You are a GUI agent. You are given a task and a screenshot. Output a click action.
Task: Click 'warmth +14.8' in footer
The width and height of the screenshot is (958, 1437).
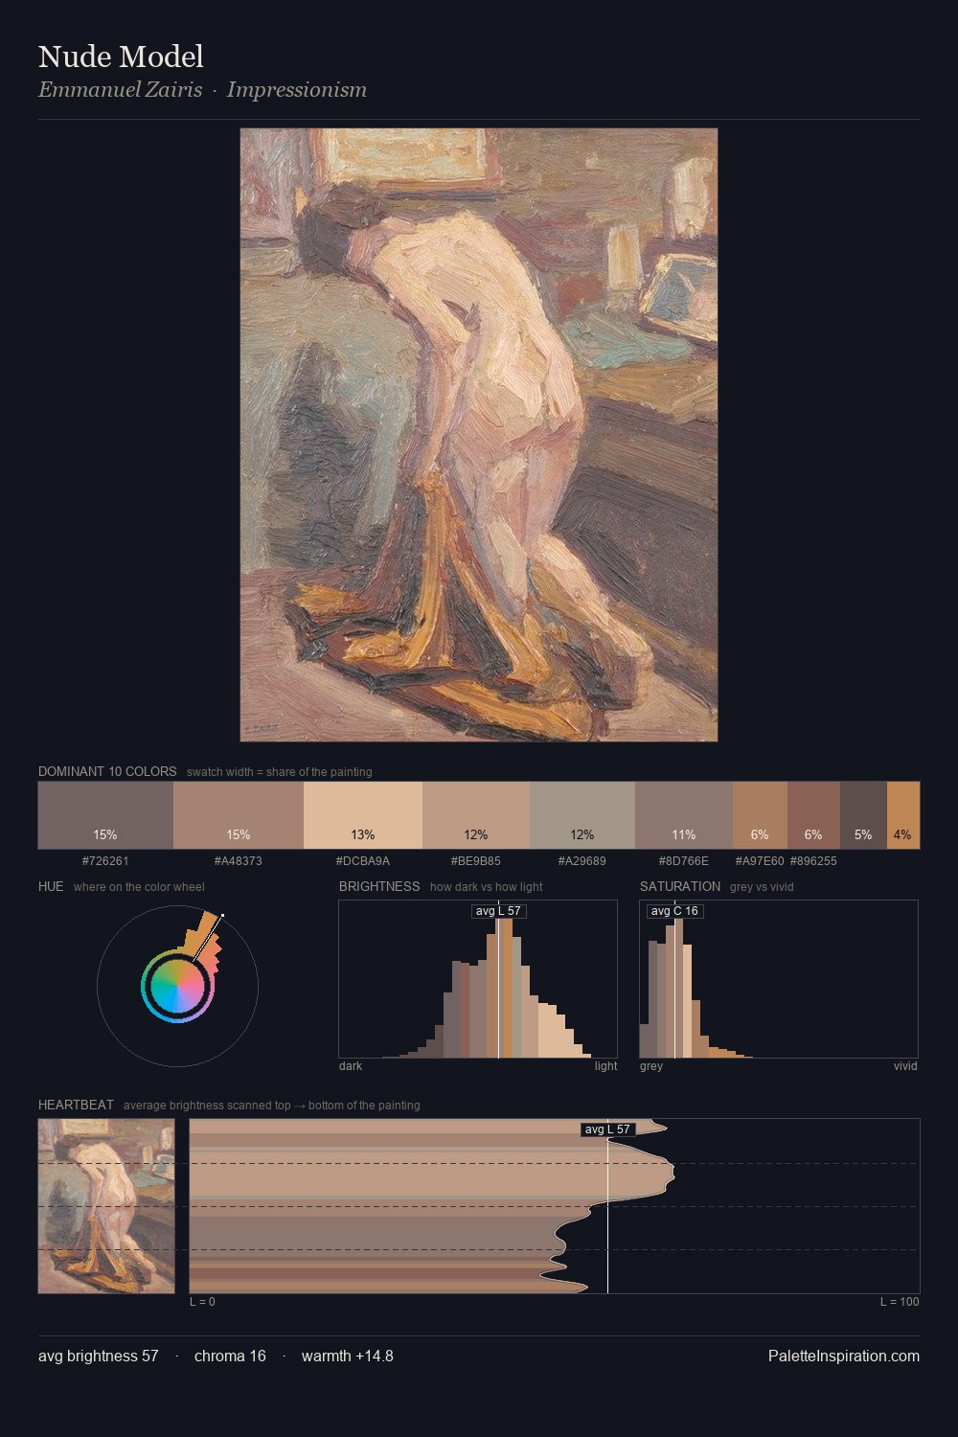(x=348, y=1356)
